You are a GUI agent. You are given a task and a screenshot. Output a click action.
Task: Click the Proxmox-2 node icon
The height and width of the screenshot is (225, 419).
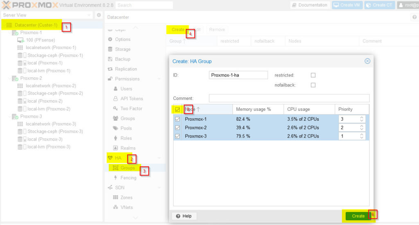[15, 78]
